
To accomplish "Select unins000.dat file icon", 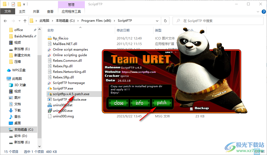I will point(49,105).
